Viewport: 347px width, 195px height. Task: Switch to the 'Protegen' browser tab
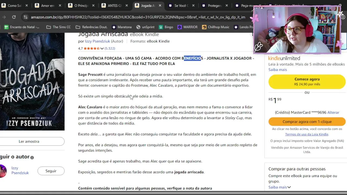point(215,5)
